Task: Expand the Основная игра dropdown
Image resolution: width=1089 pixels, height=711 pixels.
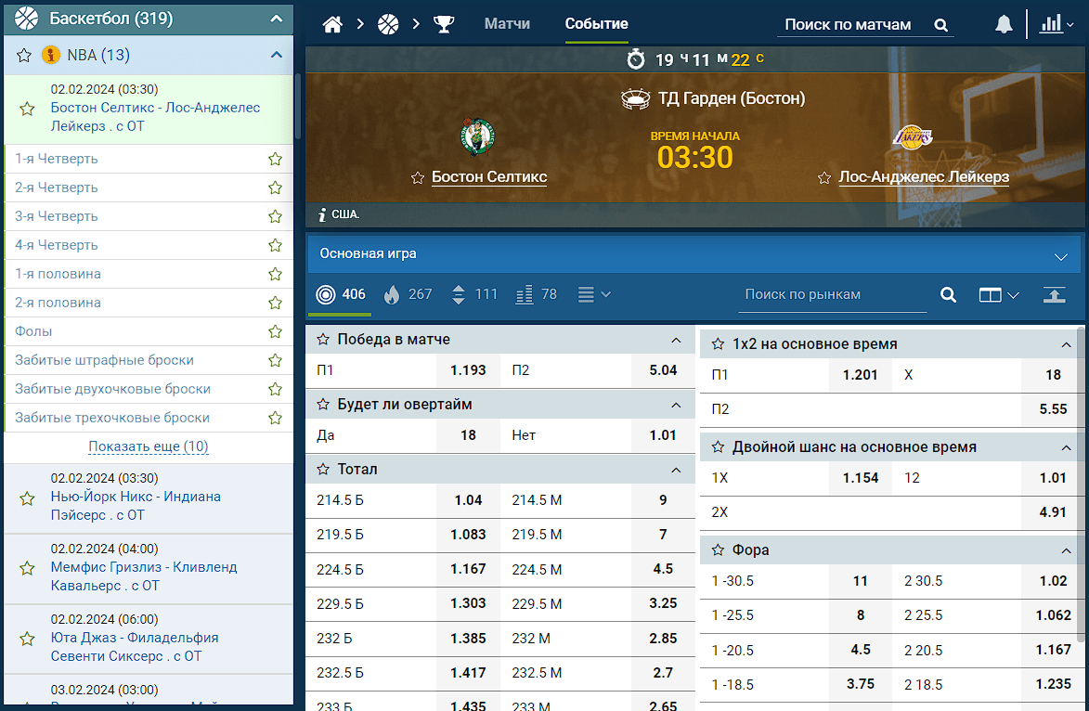Action: pos(1060,257)
